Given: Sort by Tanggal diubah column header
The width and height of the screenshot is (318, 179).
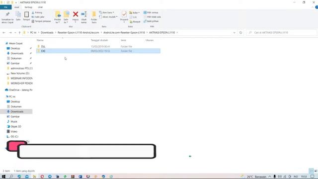Looking at the screenshot, I should 99,40.
